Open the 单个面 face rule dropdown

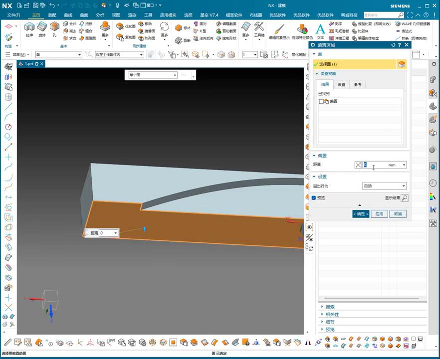(x=153, y=75)
